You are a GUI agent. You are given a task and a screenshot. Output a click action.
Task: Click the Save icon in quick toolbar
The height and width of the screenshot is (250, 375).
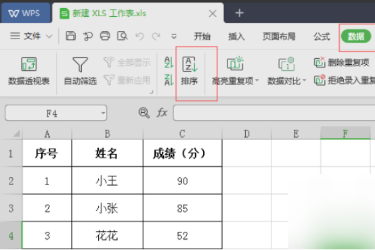(71, 36)
